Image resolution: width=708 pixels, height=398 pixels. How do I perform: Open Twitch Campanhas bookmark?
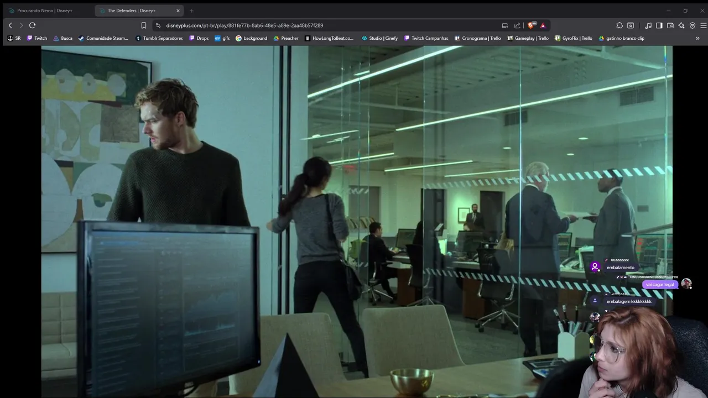point(426,38)
